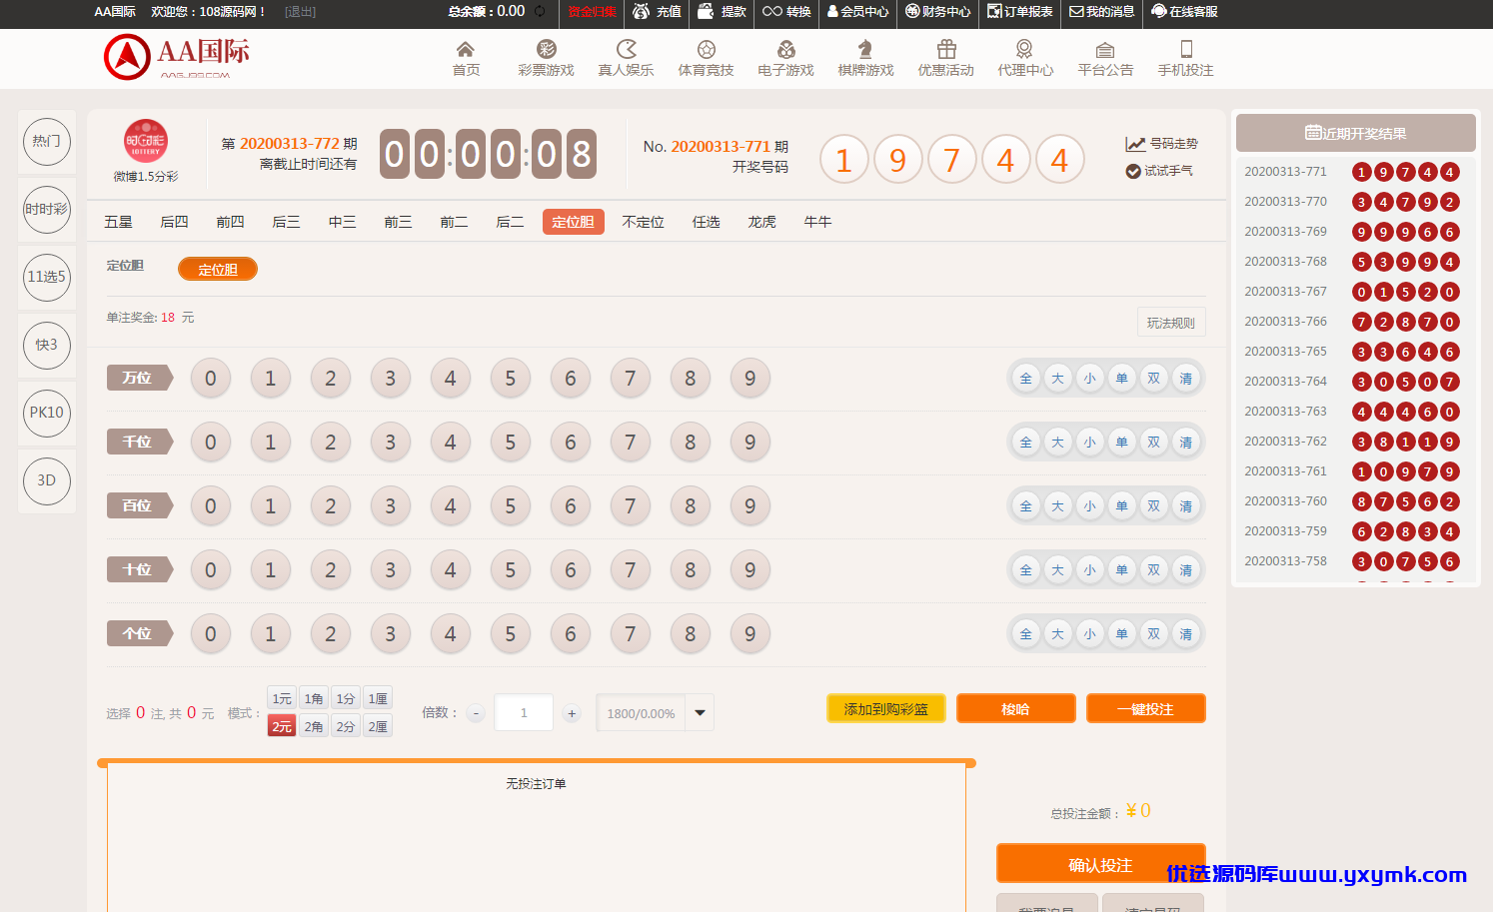Open the 玩法规则 rules button
1493x912 pixels.
[x=1171, y=323]
